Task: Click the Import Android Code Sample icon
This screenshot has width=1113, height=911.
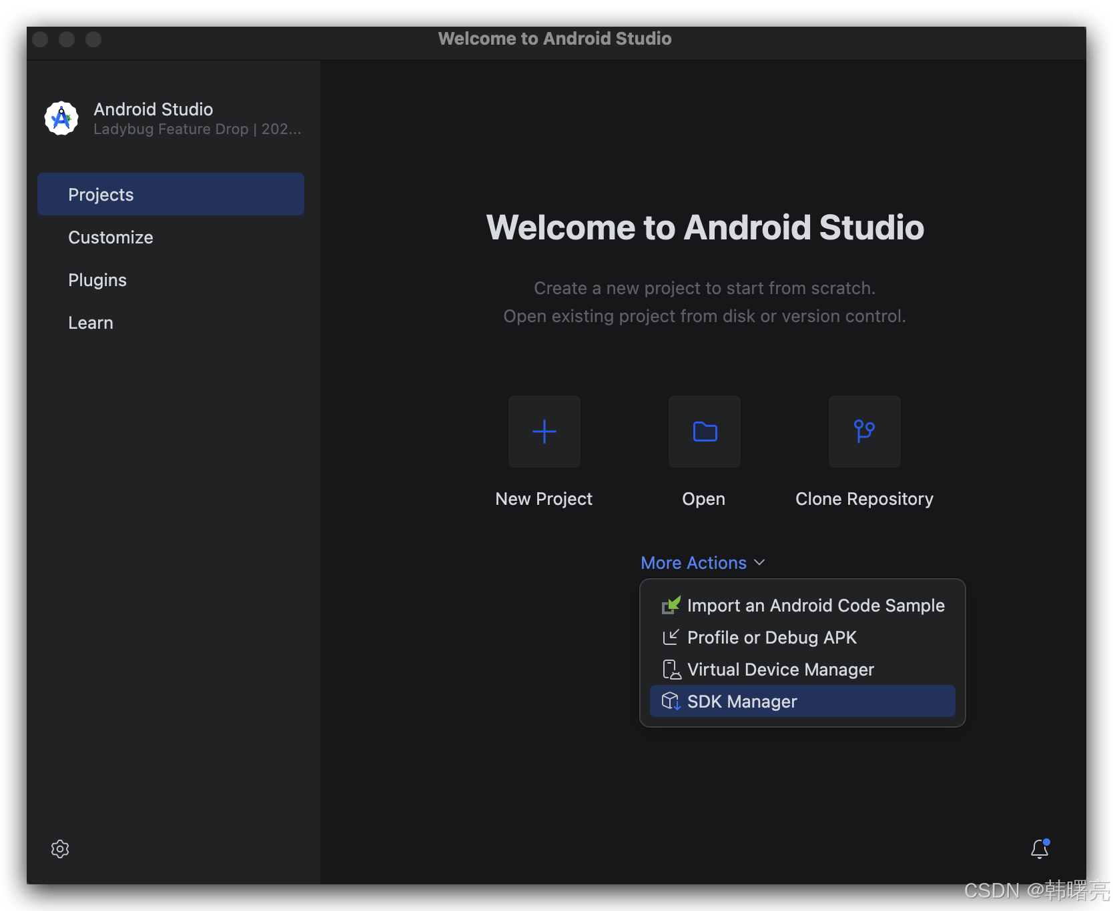Action: 671,606
